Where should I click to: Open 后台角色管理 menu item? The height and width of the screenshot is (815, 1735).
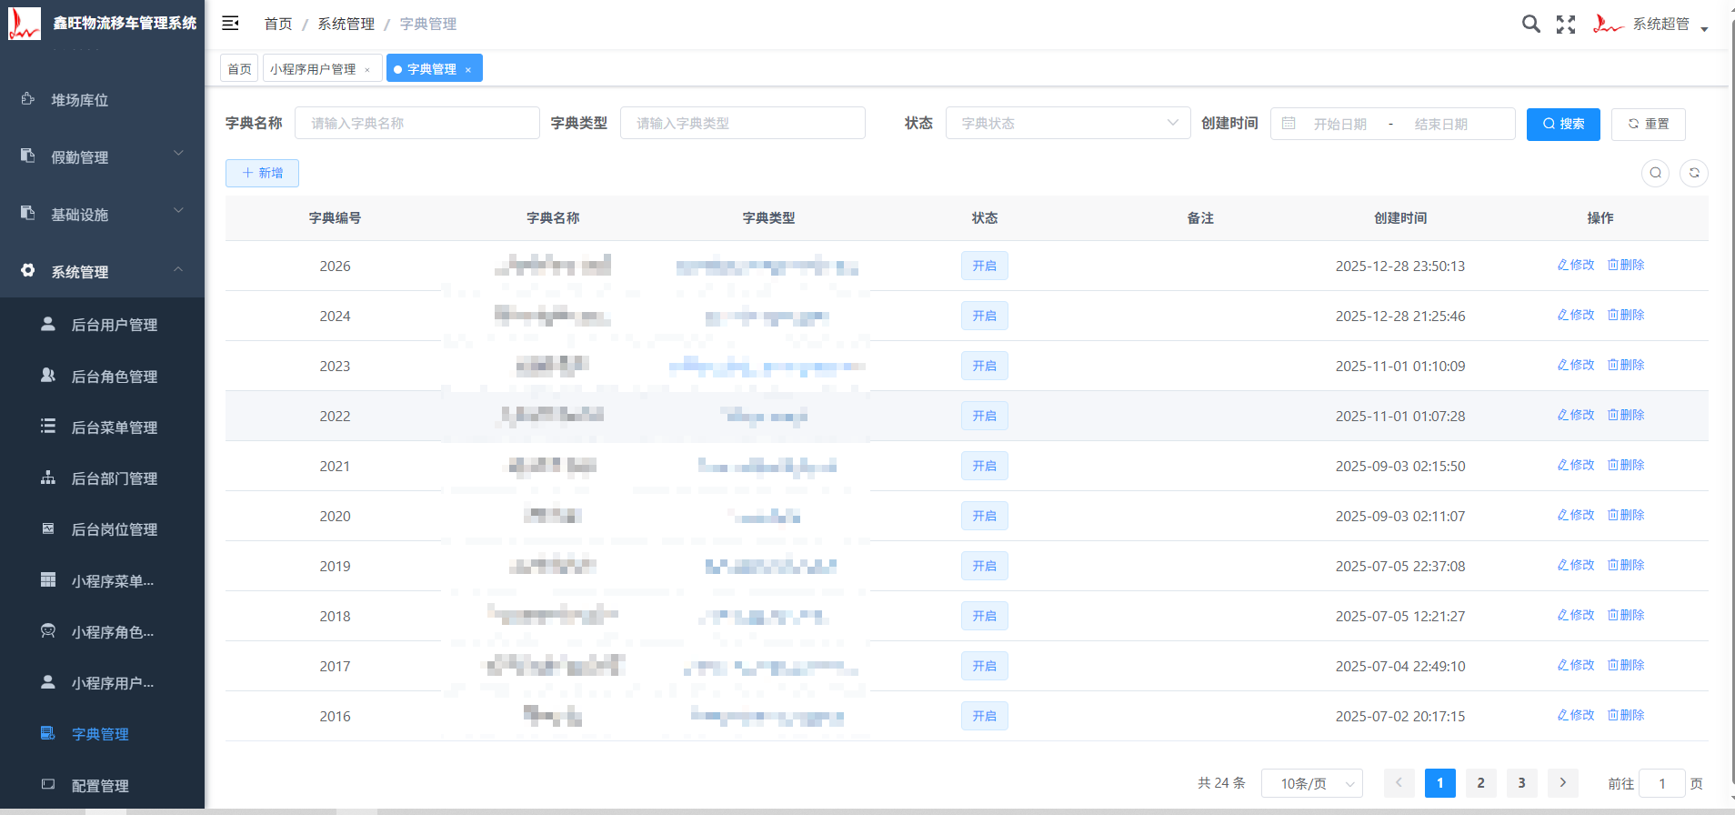click(102, 377)
